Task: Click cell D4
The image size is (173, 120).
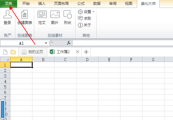Action: (x=87, y=81)
